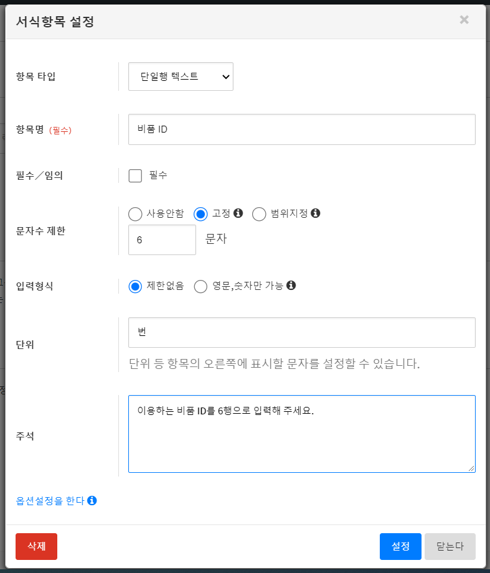Image resolution: width=490 pixels, height=573 pixels.
Task: Click the 단위 input field
Action: click(x=301, y=332)
